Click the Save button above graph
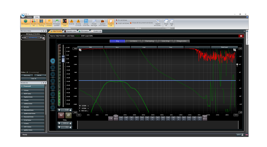Viewport: 267px width, 147px height. (x=117, y=47)
